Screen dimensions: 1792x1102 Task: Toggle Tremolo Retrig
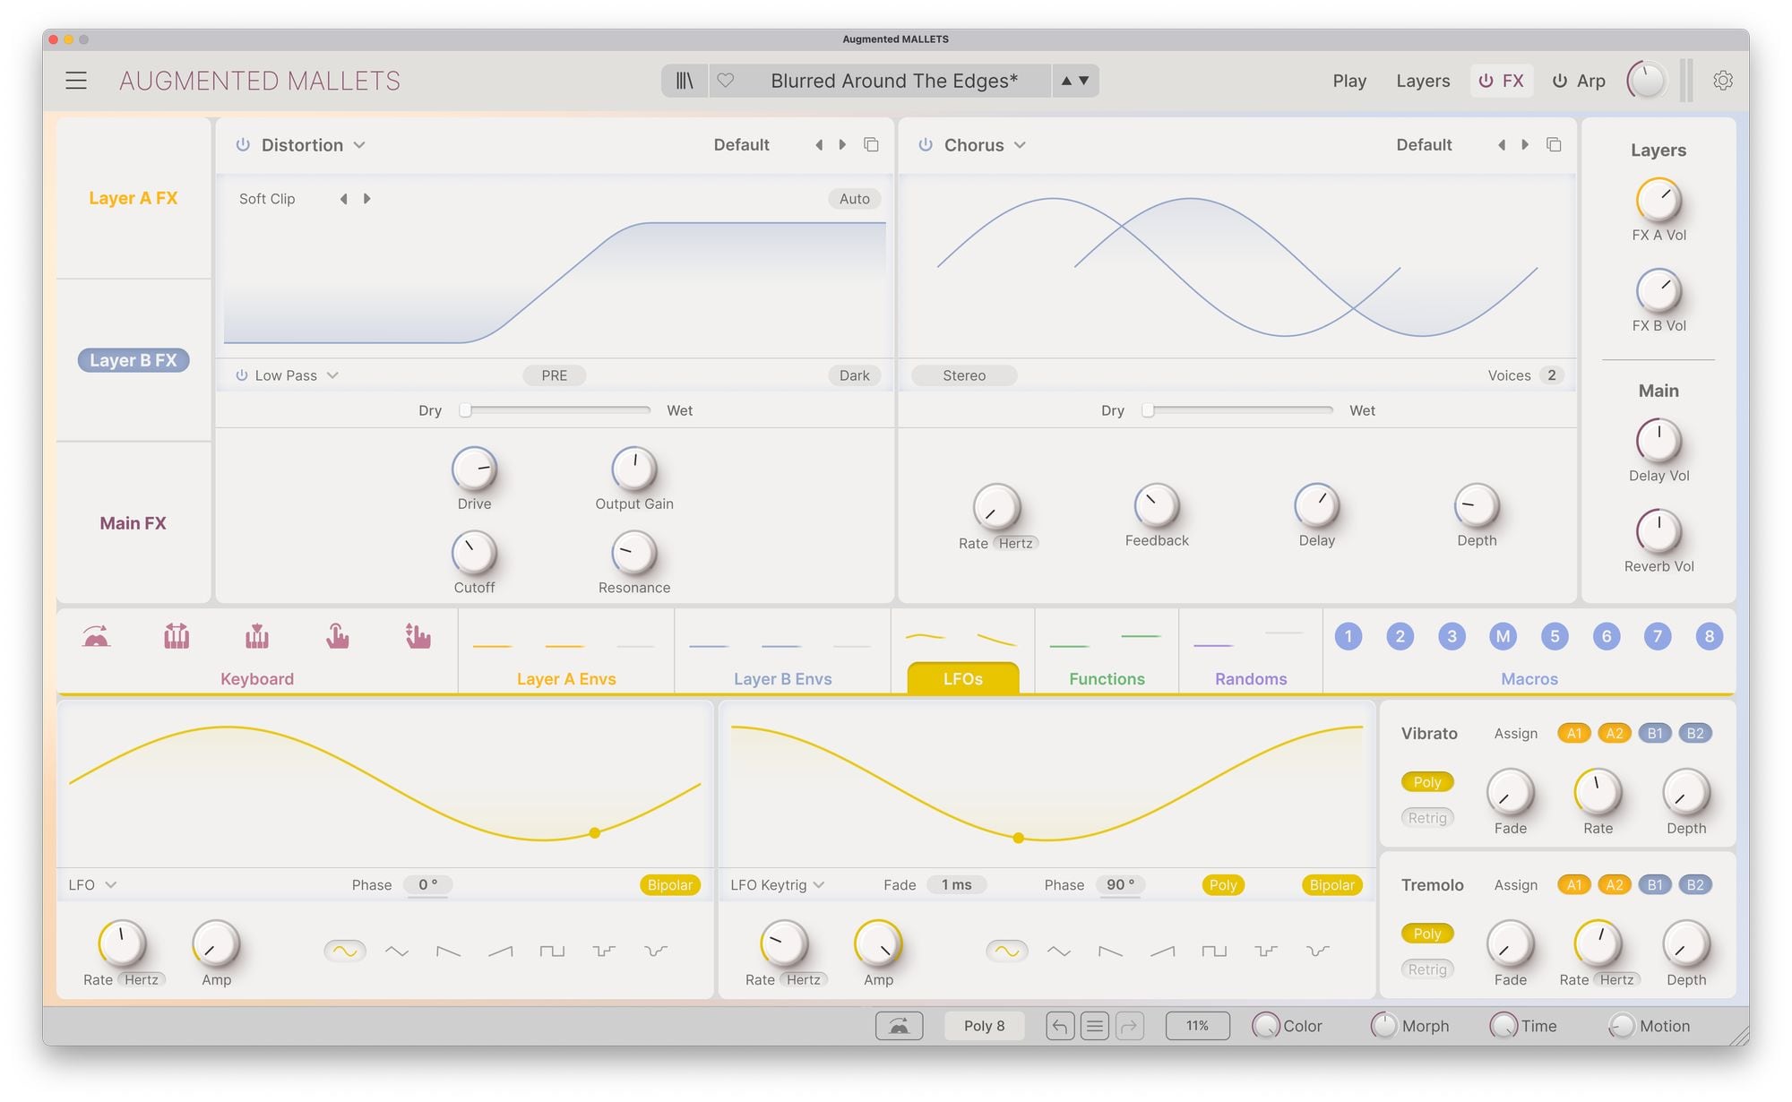click(1427, 969)
